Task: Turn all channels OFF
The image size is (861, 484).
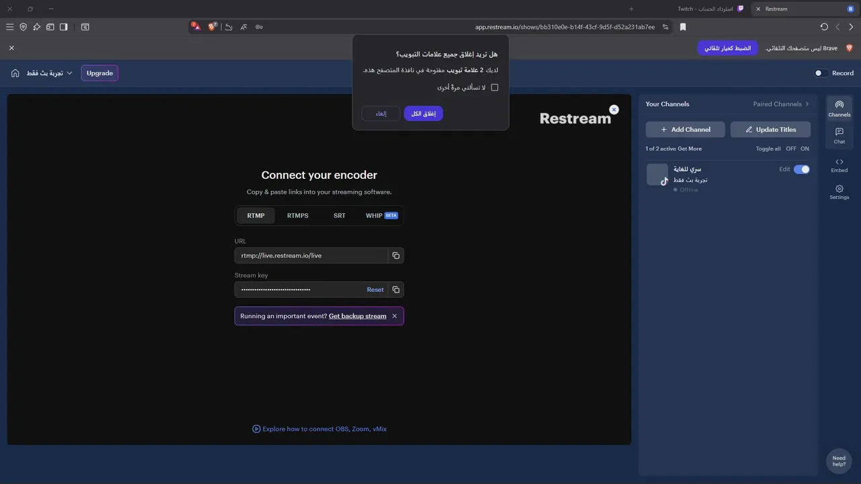Action: coord(790,149)
